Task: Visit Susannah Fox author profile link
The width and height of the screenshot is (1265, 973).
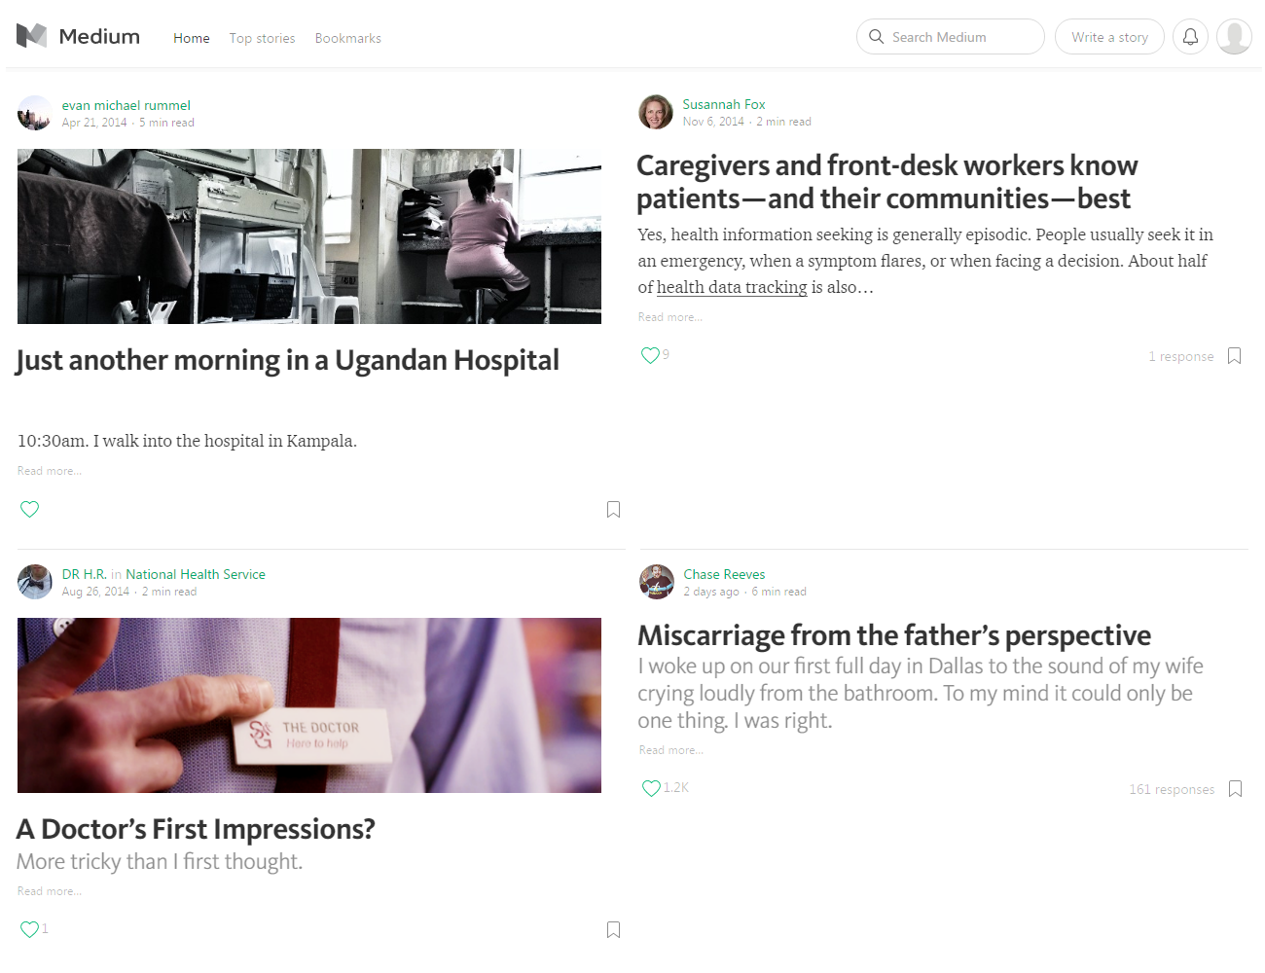Action: (724, 104)
